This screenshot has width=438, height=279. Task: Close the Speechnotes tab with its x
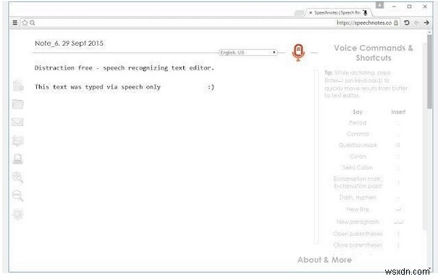click(x=311, y=12)
